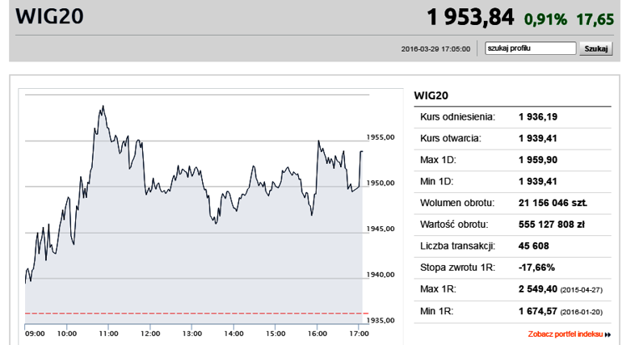The width and height of the screenshot is (635, 345).
Task: Click the turnover value 555 127 808 zł
Action: 552,225
